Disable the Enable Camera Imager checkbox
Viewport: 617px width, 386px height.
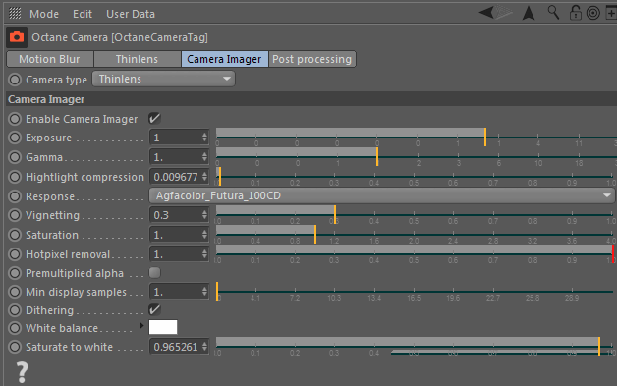click(x=154, y=118)
